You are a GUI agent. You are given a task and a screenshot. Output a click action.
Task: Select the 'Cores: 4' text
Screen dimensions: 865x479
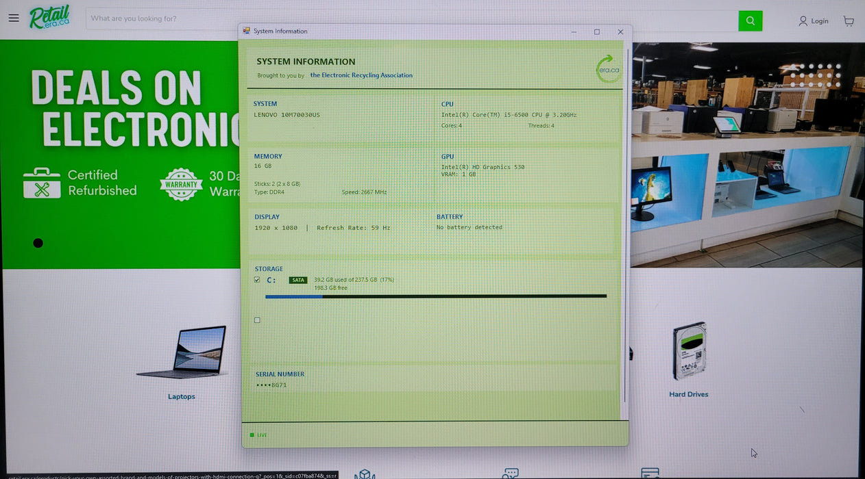click(451, 126)
